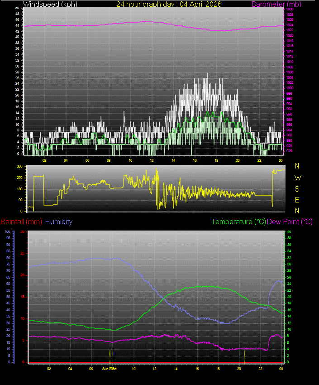Click the "24 hour graph day : 04 April 2026" heading
This screenshot has width=319, height=385.
pyautogui.click(x=169, y=4)
